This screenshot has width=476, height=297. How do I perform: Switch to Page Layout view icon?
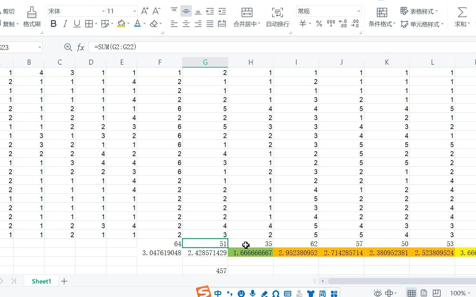(424, 293)
